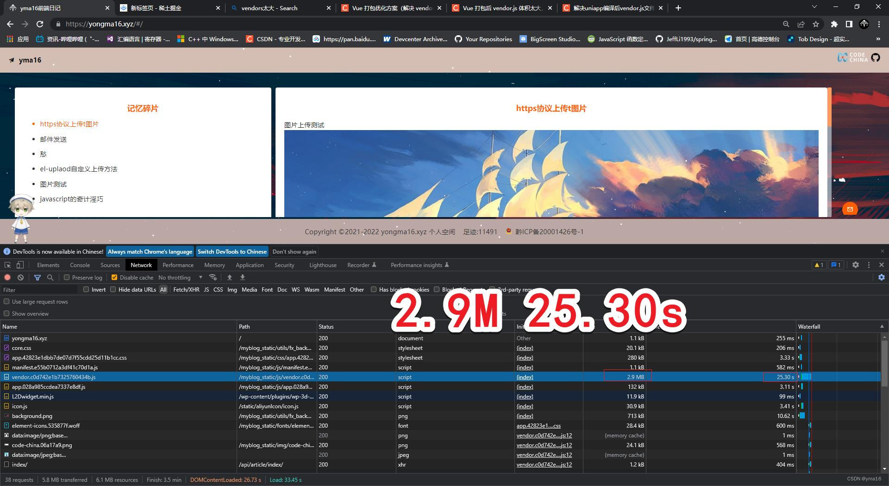Filter requests by JS type
This screenshot has height=486, width=889.
coord(207,289)
